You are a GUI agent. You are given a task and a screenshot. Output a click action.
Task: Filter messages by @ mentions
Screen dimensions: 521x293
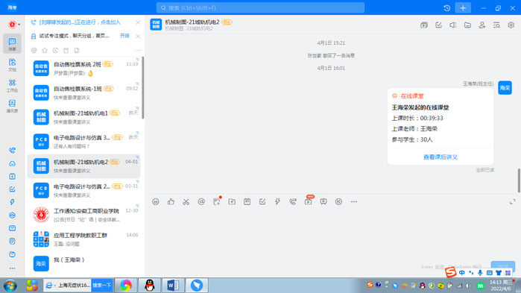[34, 50]
